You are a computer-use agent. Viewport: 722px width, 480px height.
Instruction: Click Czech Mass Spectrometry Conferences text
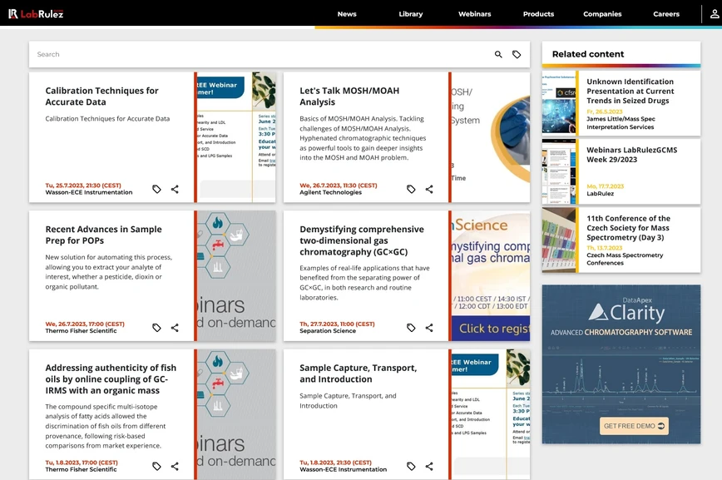coord(625,259)
